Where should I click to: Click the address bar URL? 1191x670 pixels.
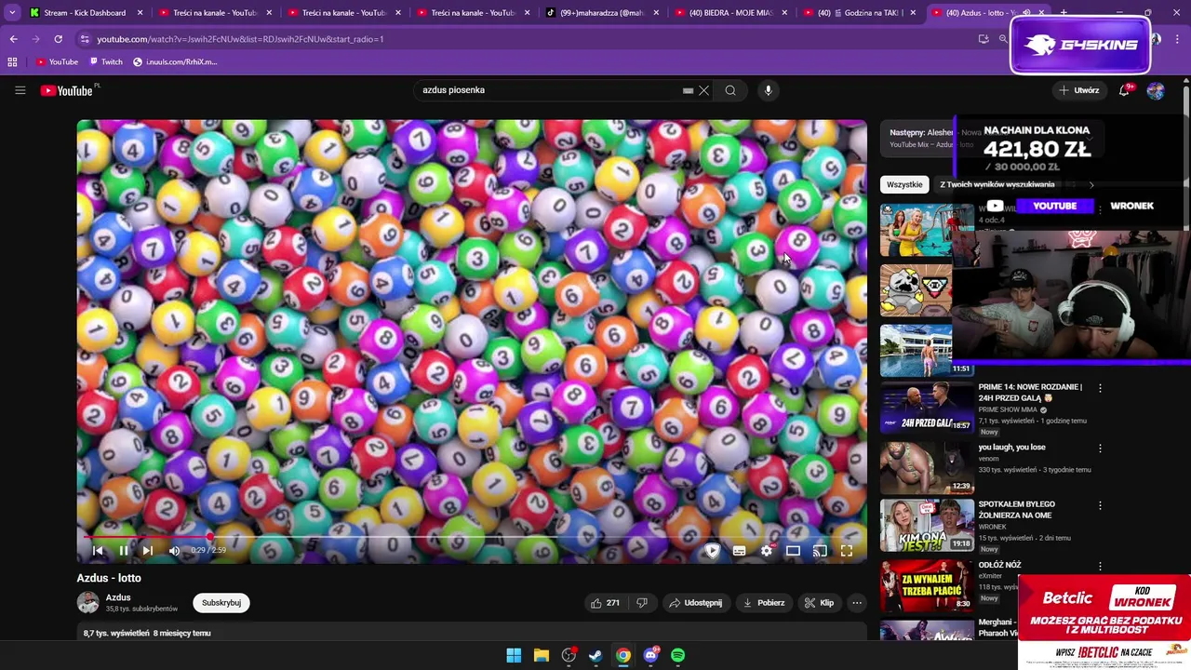point(240,39)
